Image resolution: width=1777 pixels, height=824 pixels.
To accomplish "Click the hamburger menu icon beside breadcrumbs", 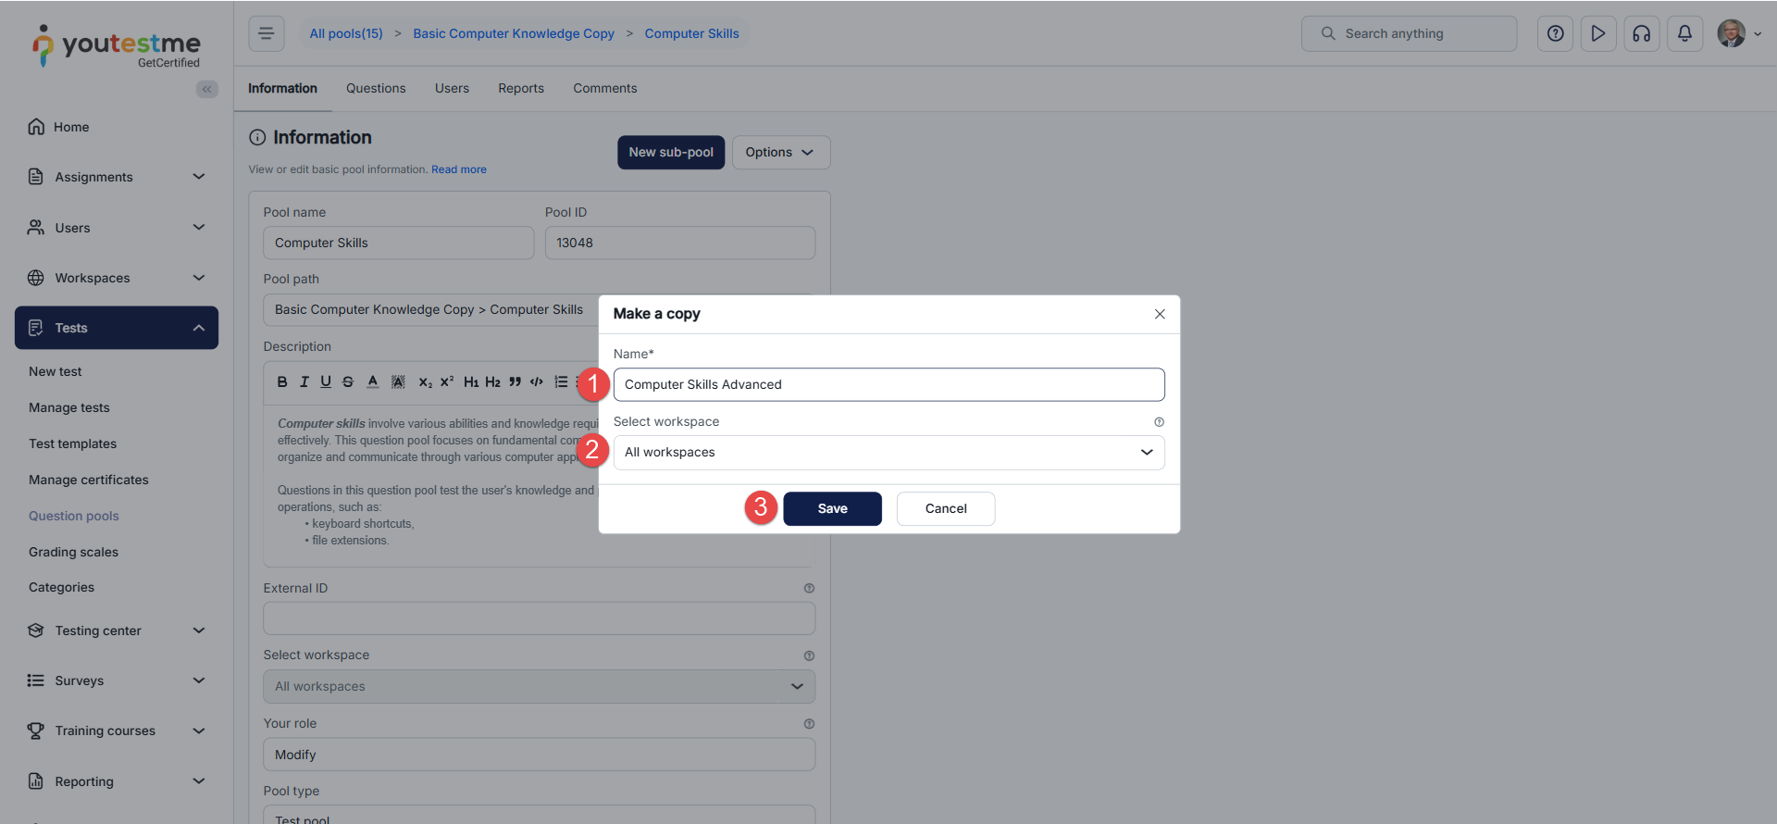I will coord(267,34).
